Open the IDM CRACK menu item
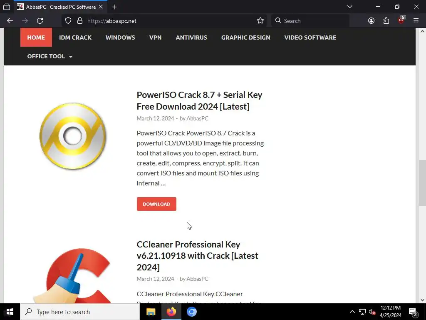426x320 pixels. (75, 37)
